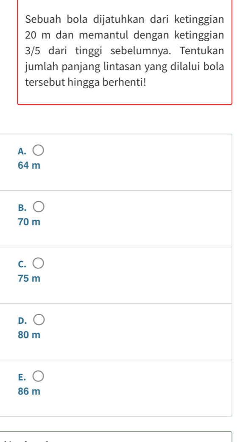Image resolution: width=237 pixels, height=442 pixels.
Task: Click the "70 m" answer text
Action: tap(29, 222)
